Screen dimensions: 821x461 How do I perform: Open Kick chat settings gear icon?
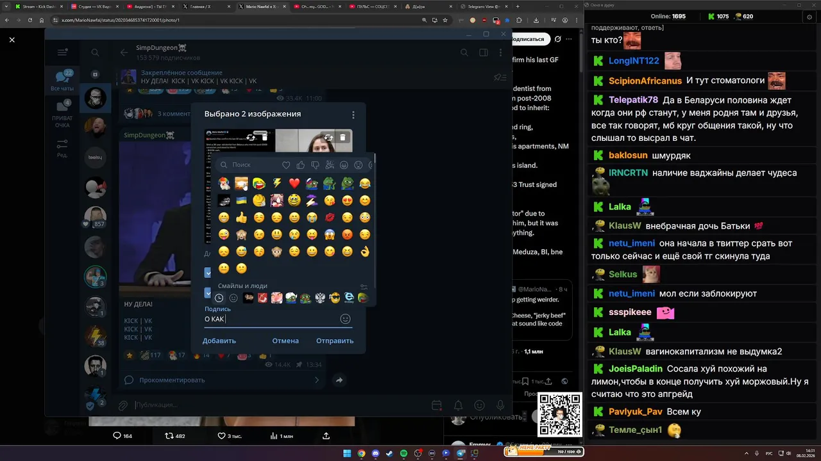(x=809, y=17)
